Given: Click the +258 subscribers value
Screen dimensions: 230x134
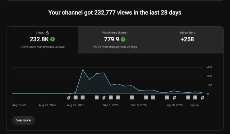Looking at the screenshot, I should [x=187, y=39].
